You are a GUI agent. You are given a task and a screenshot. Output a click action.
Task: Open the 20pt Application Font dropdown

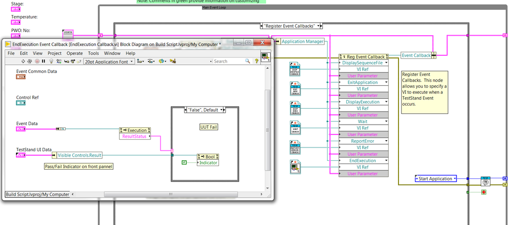(109, 61)
